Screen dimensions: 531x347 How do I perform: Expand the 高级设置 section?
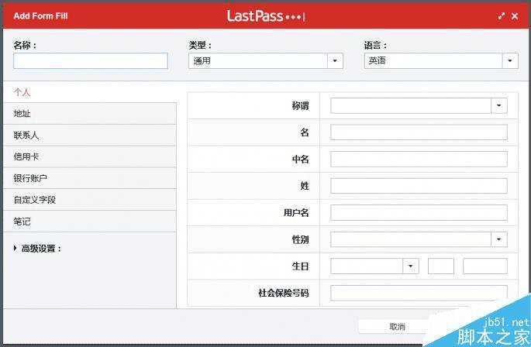[x=37, y=249]
